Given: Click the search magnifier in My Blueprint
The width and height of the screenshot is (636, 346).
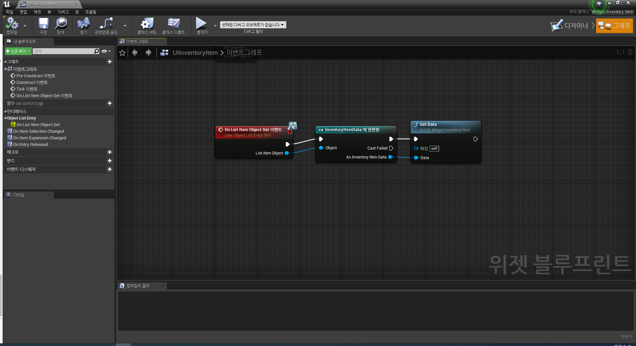Looking at the screenshot, I should click(96, 51).
